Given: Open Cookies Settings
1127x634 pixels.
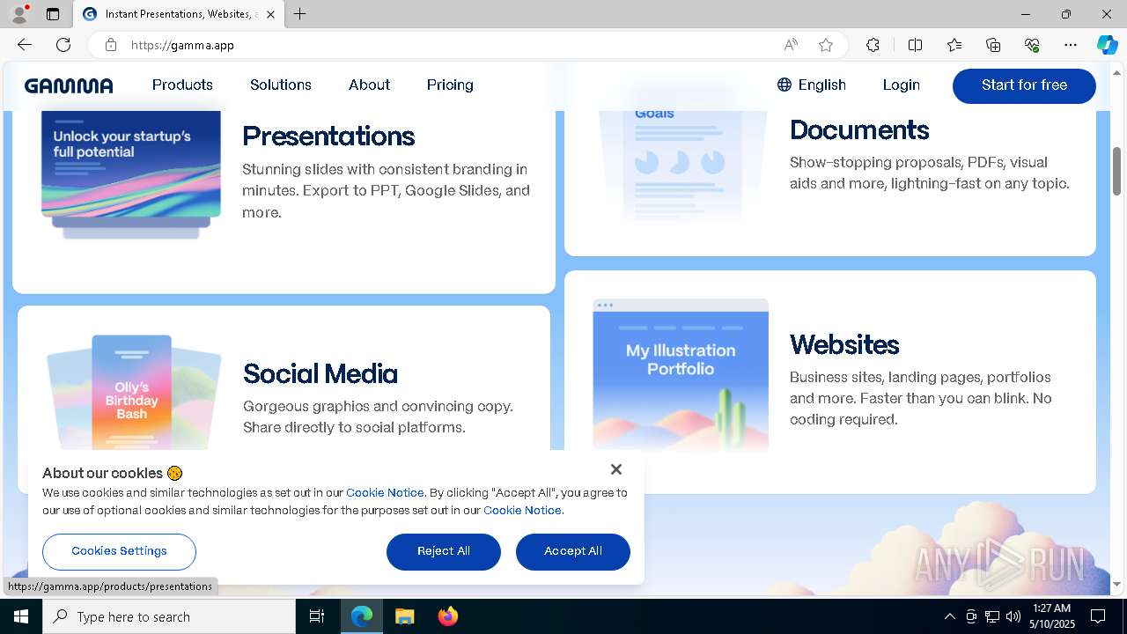Looking at the screenshot, I should click(119, 551).
